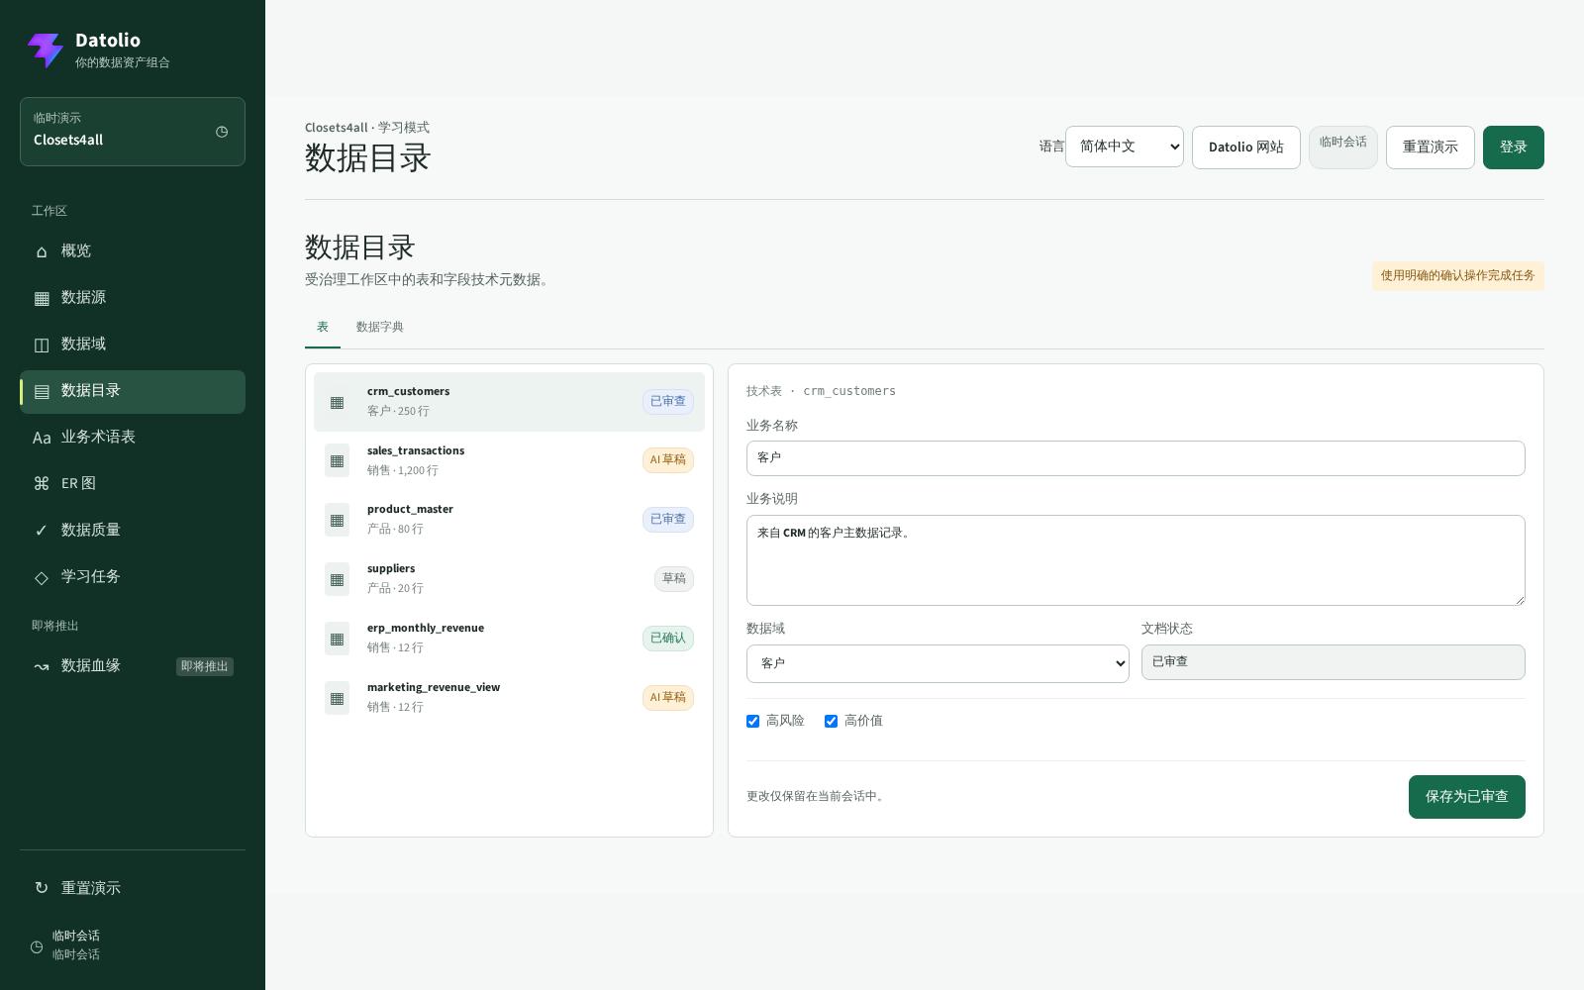Click the grid icon beside 数据源

[42, 298]
